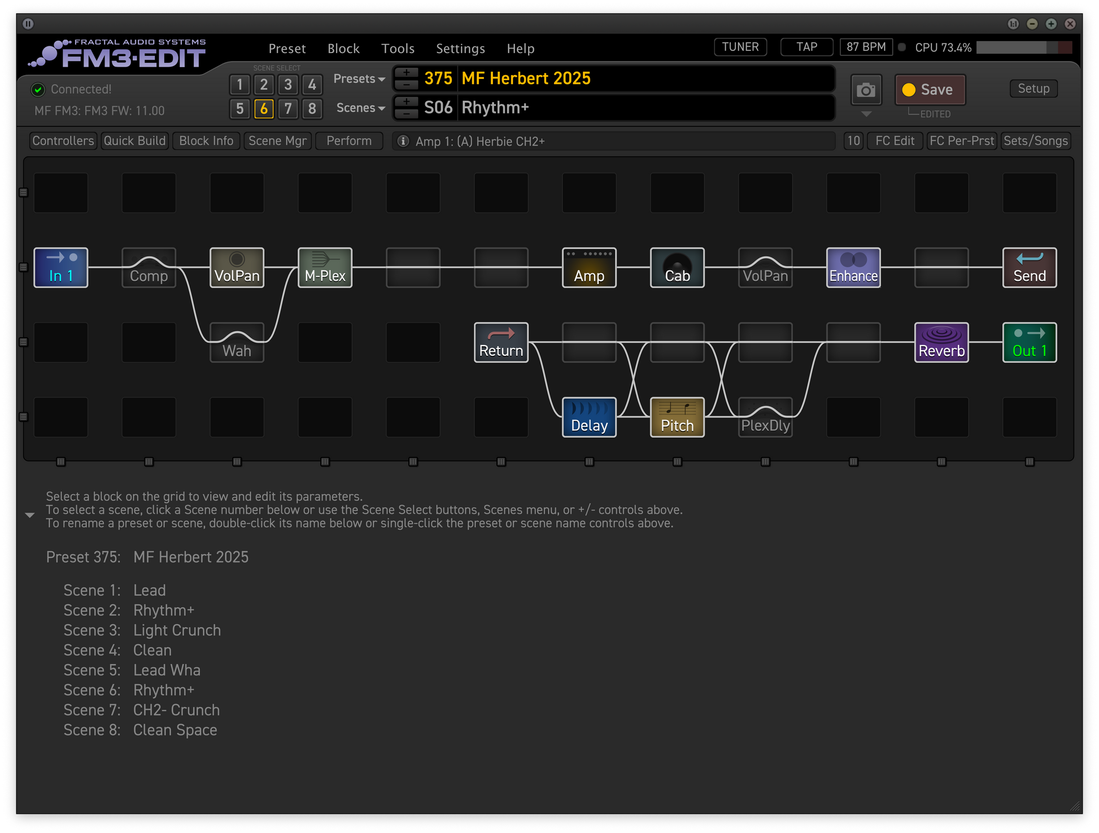1099x833 pixels.
Task: Select the Enhance block
Action: (x=853, y=268)
